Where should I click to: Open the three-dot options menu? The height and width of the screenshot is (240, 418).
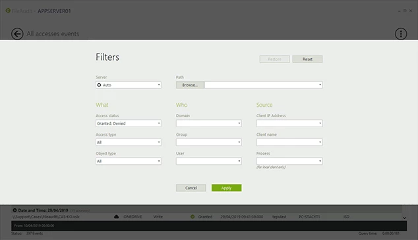[x=401, y=34]
